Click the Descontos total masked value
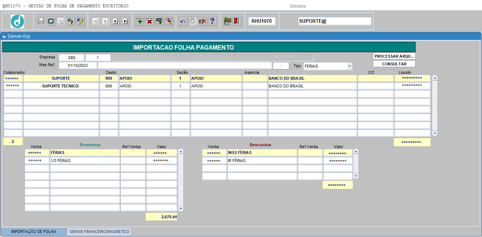 [x=337, y=185]
